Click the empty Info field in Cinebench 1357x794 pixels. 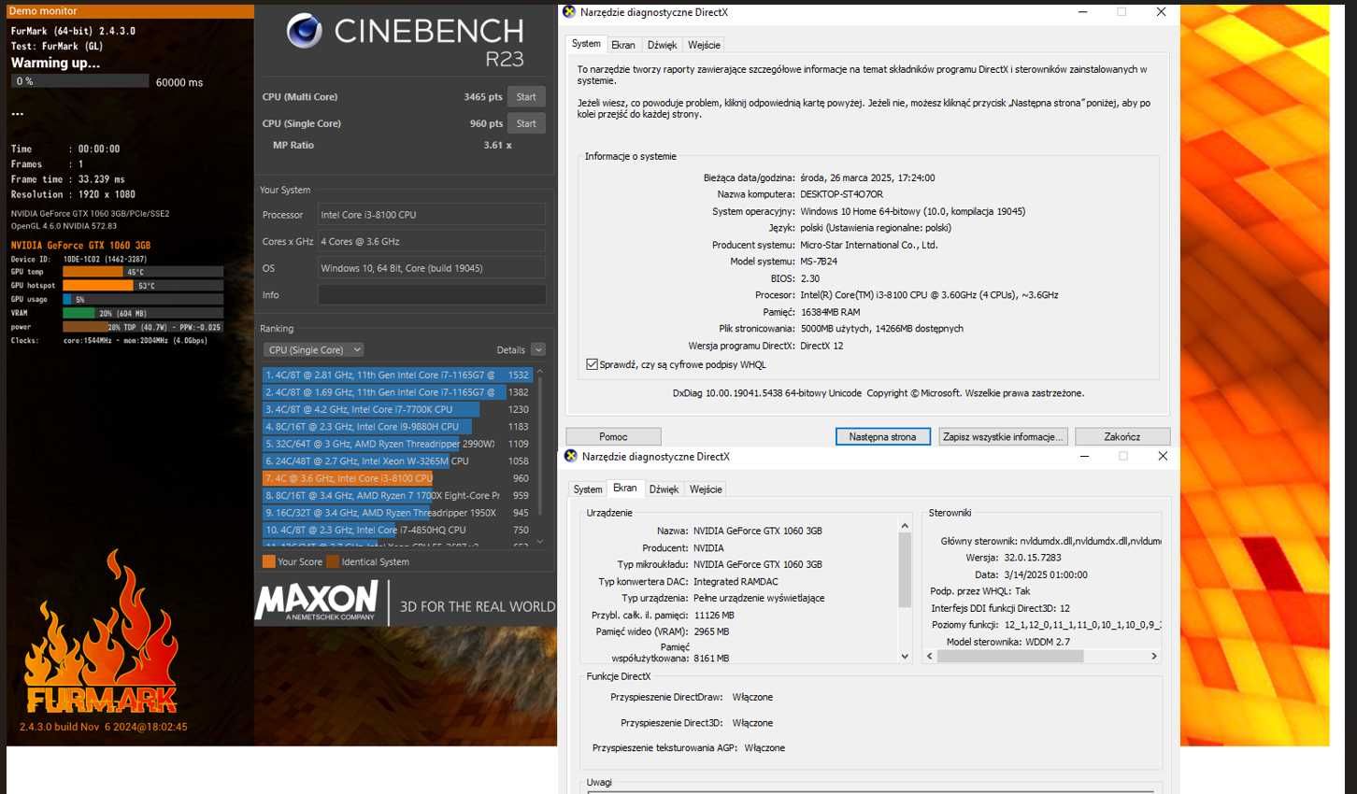click(432, 294)
